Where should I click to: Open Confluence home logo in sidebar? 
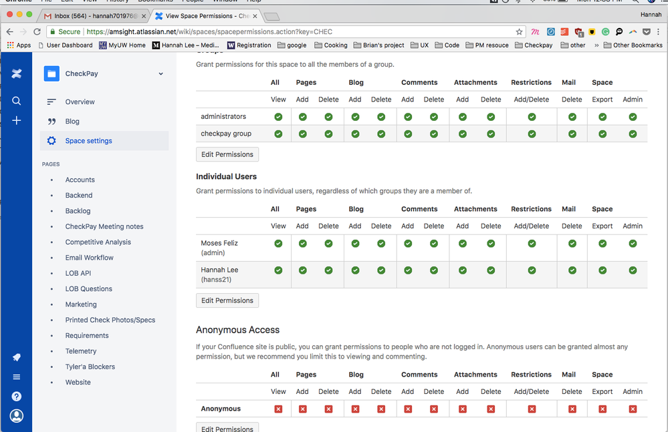click(16, 74)
